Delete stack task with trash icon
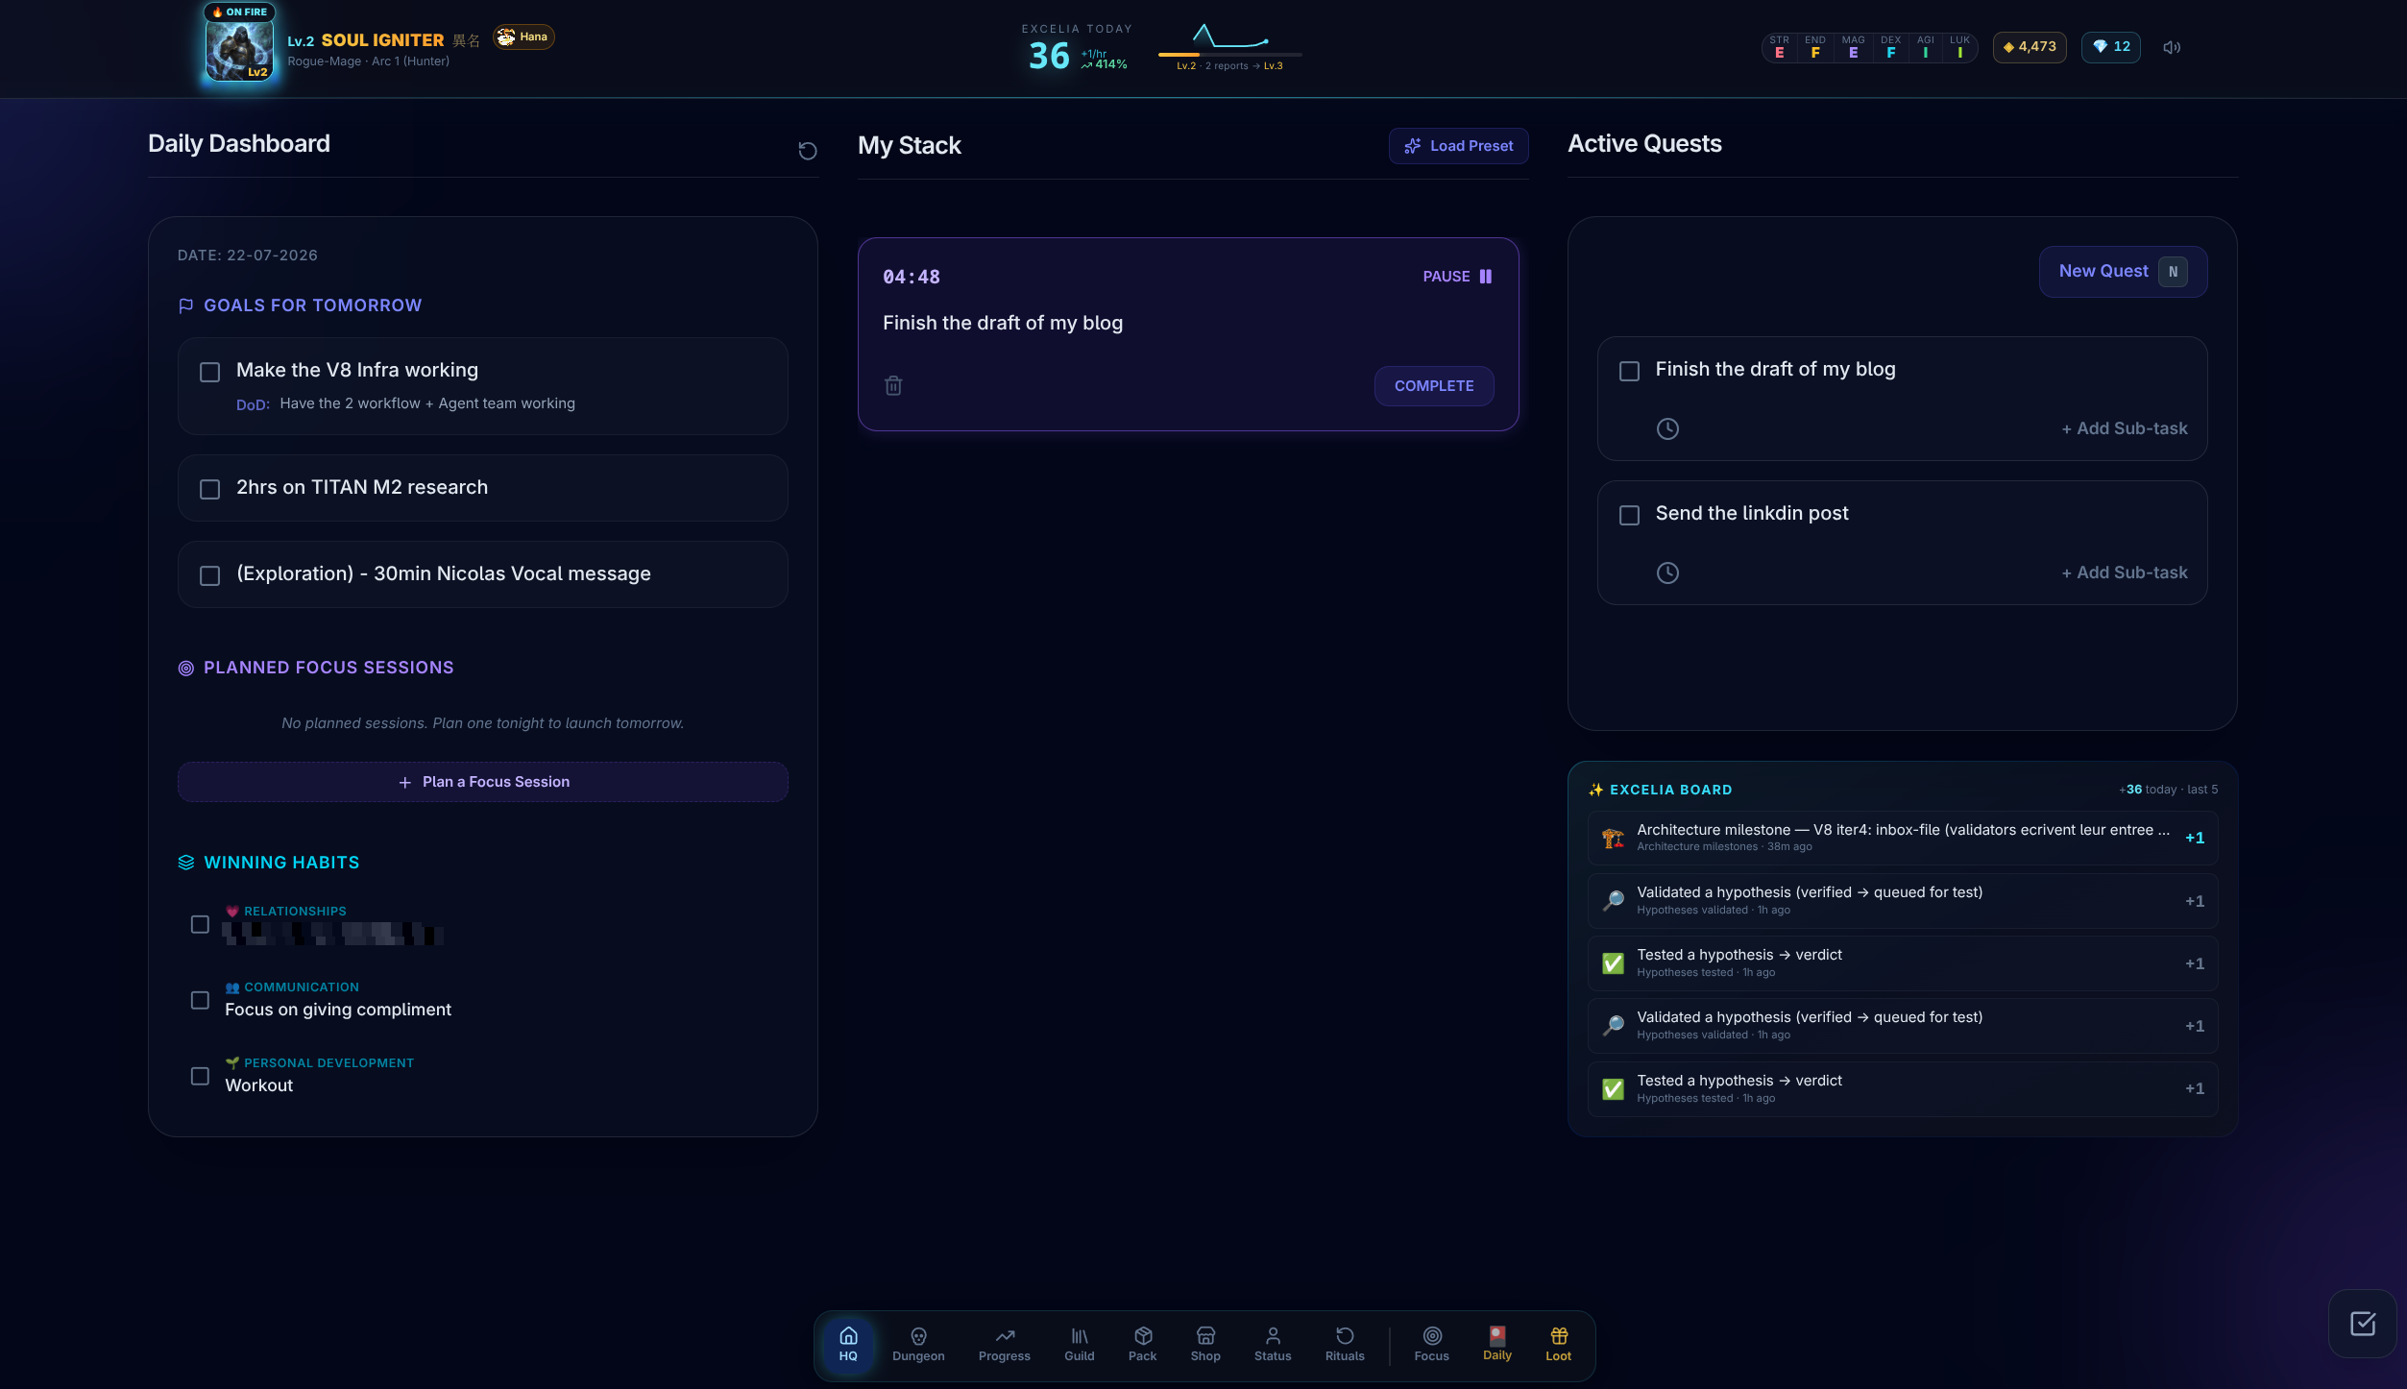2407x1389 pixels. pos(893,385)
